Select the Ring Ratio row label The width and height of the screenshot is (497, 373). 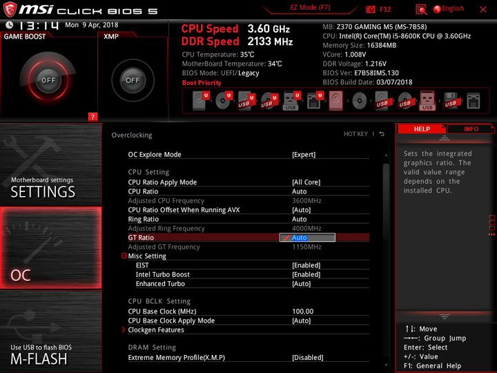(x=144, y=219)
